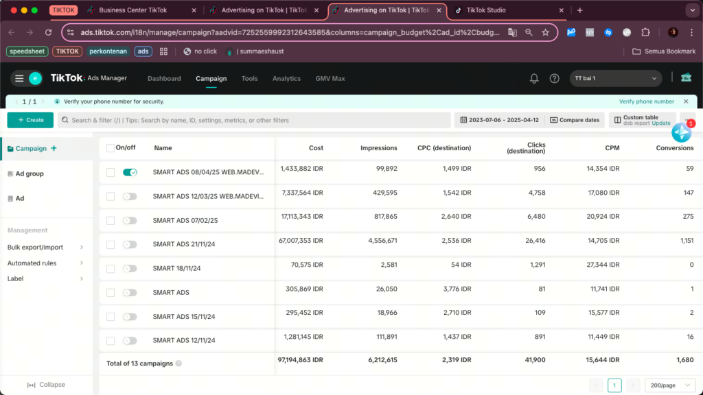
Task: Turn off SMART ADS 08/04/25 campaign toggle
Action: [x=130, y=172]
